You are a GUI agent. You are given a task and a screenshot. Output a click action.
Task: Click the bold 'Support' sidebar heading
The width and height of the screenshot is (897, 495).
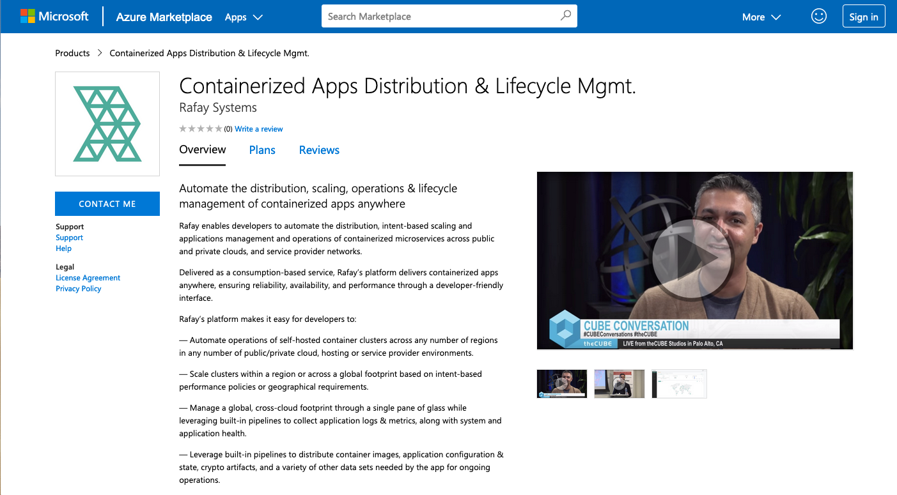pyautogui.click(x=70, y=227)
